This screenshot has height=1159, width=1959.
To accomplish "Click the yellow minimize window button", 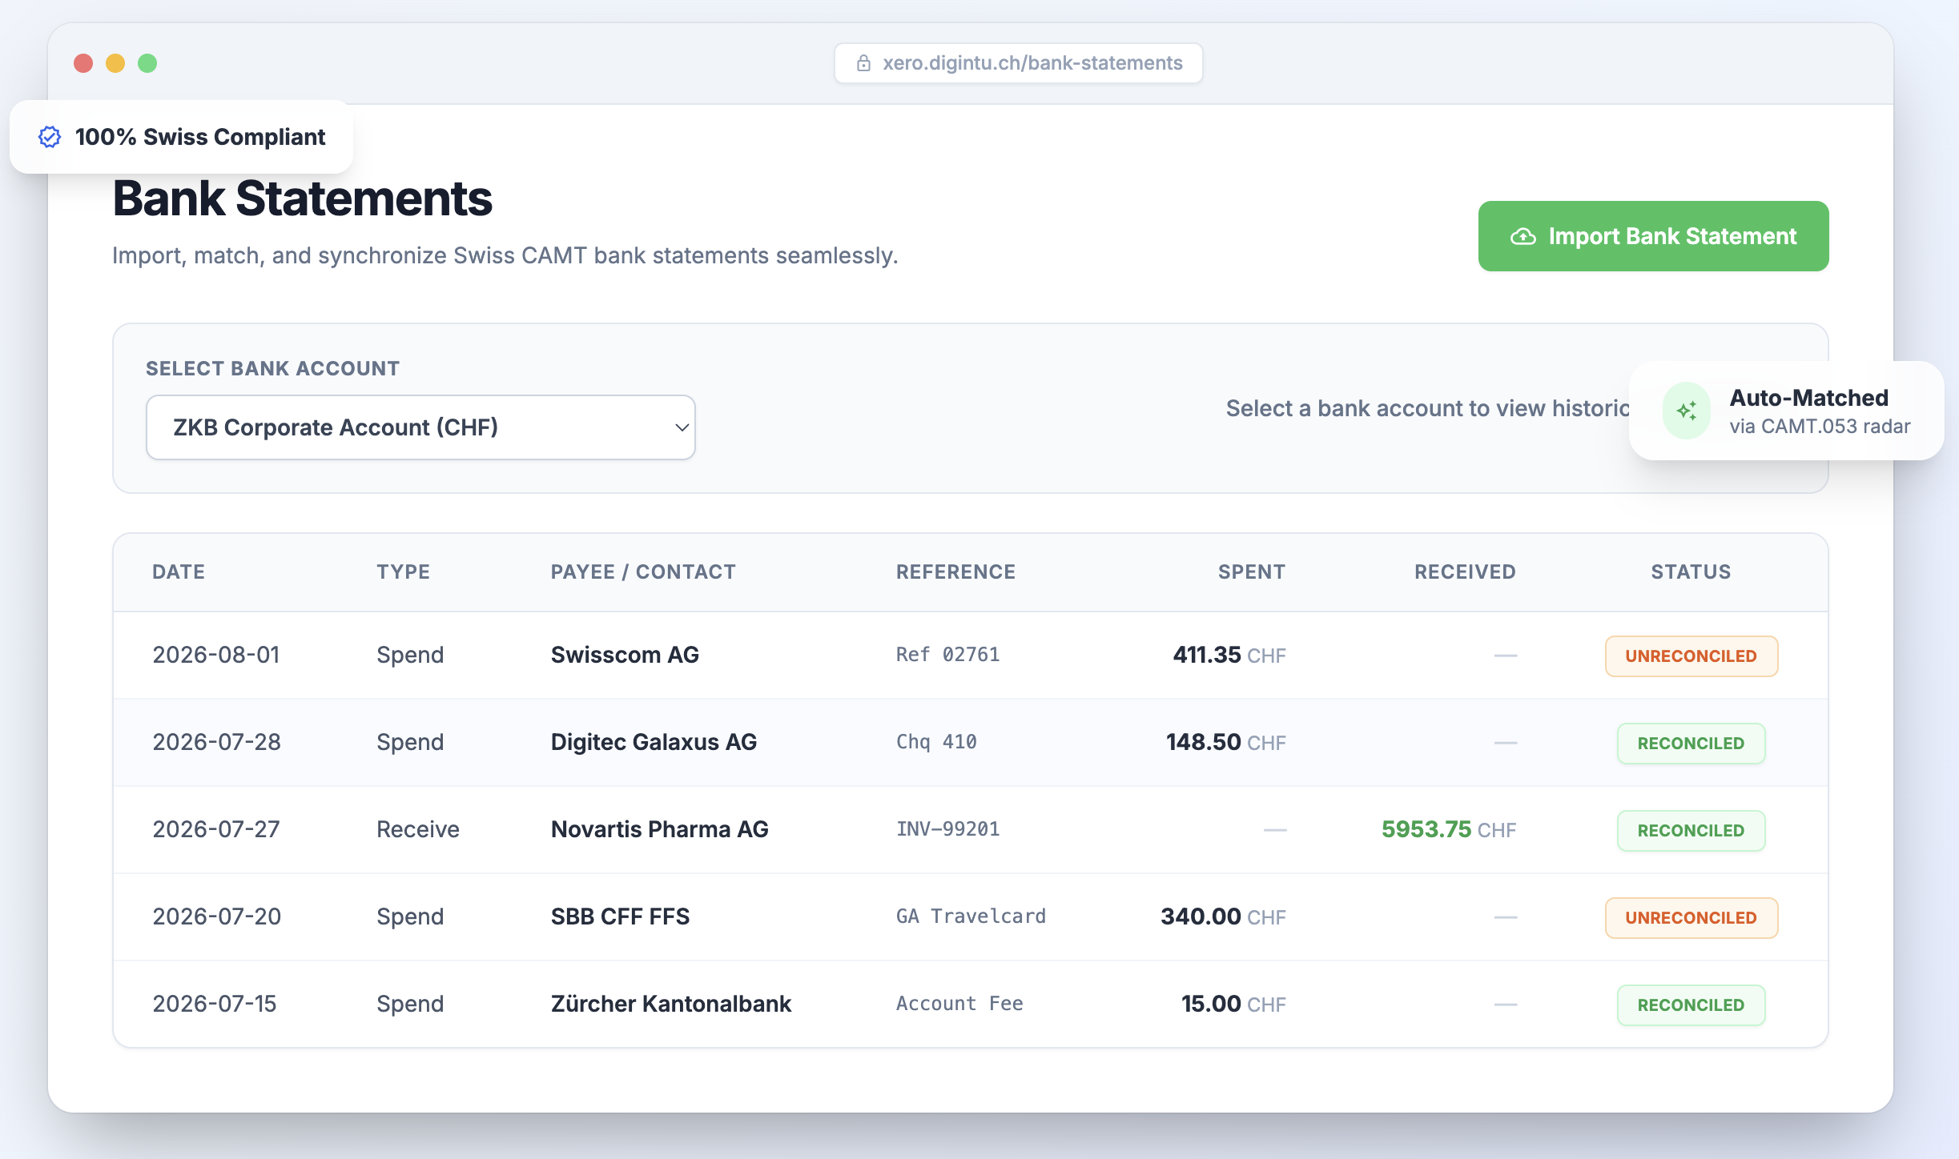I will click(115, 63).
